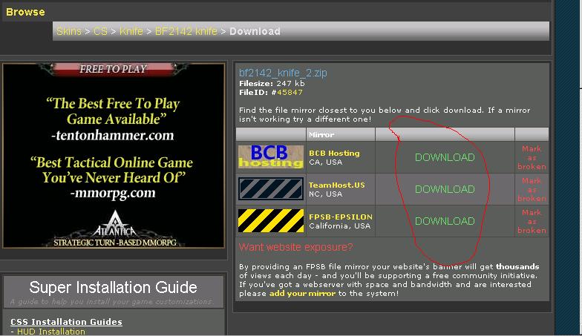Mark the TeamHost.US mirror as broken
This screenshot has width=582, height=336.
[x=532, y=189]
